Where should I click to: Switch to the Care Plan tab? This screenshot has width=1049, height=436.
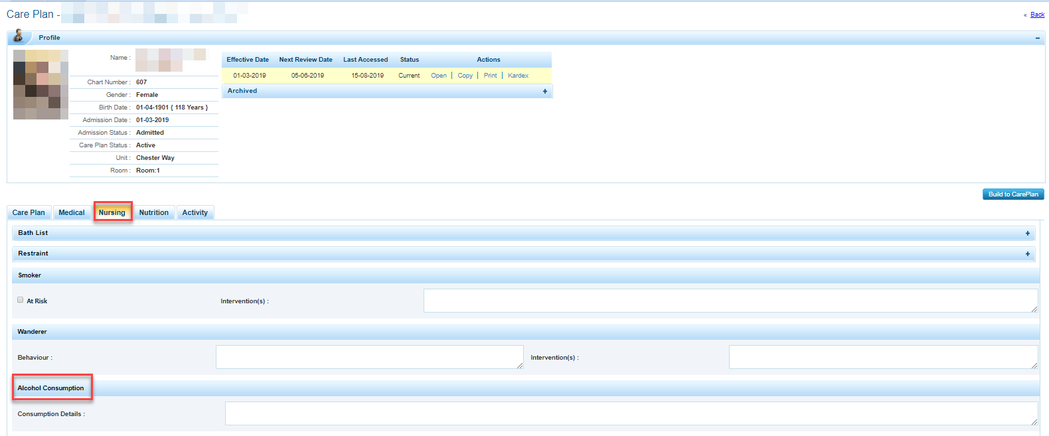click(x=29, y=213)
